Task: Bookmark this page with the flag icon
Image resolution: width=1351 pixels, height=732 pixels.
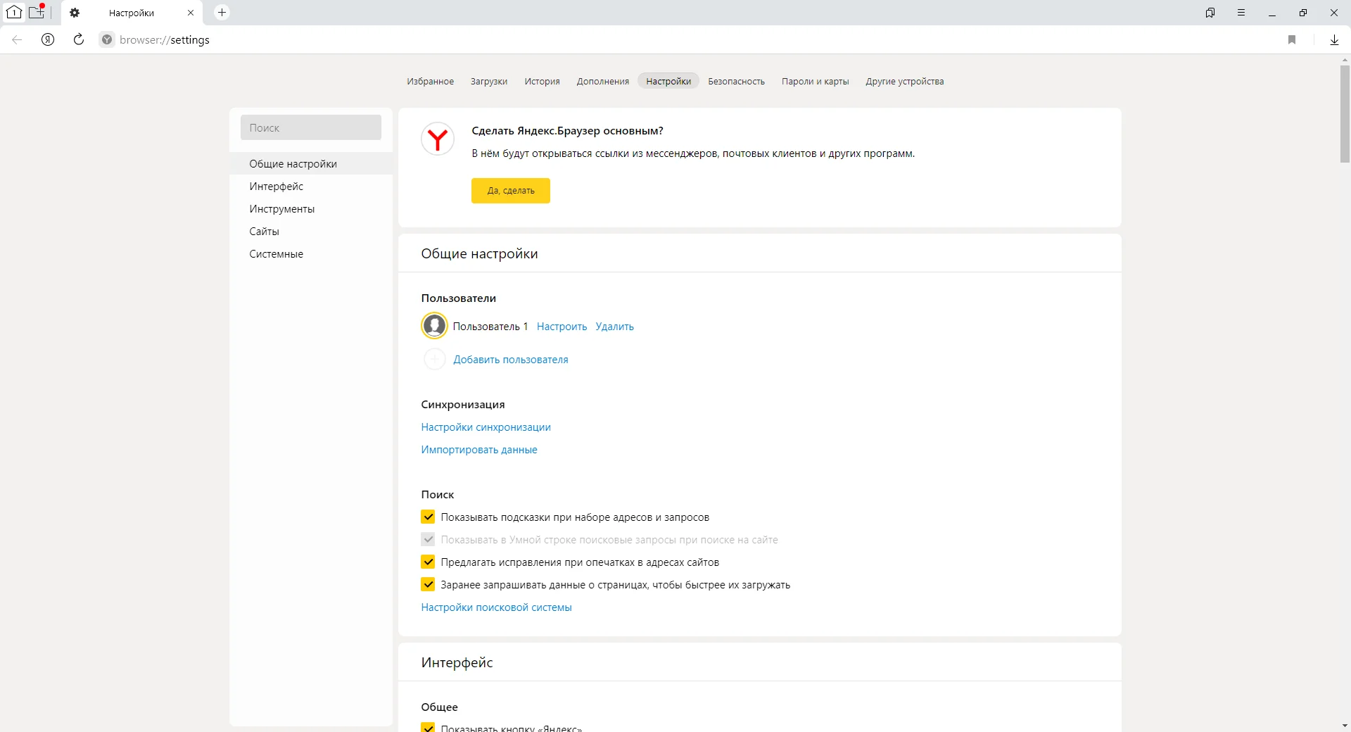Action: [x=1292, y=39]
